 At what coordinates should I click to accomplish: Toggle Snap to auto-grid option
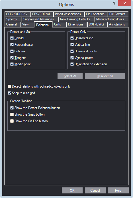[9, 93]
